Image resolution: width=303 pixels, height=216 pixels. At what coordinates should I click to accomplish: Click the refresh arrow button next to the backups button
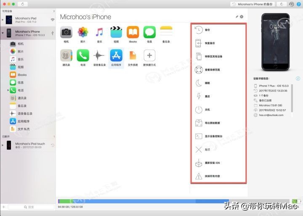pos(282,4)
